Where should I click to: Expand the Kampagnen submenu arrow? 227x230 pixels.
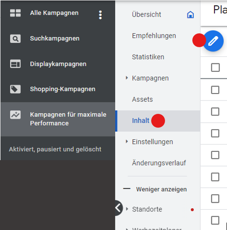pos(127,78)
